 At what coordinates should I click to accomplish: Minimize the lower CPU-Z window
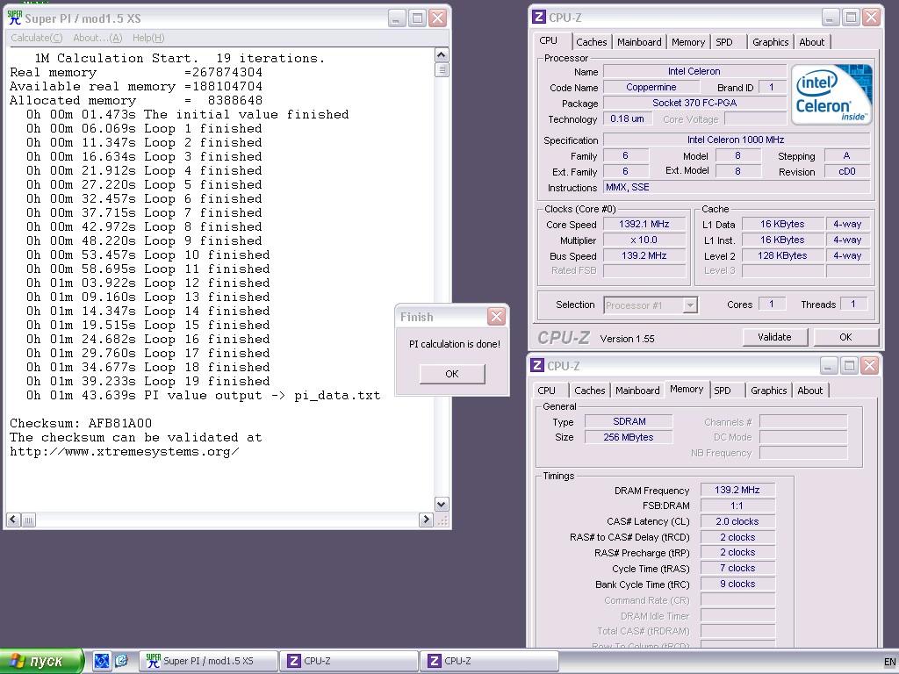click(x=828, y=366)
